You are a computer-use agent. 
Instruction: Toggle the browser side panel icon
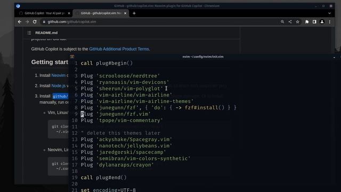314,22
